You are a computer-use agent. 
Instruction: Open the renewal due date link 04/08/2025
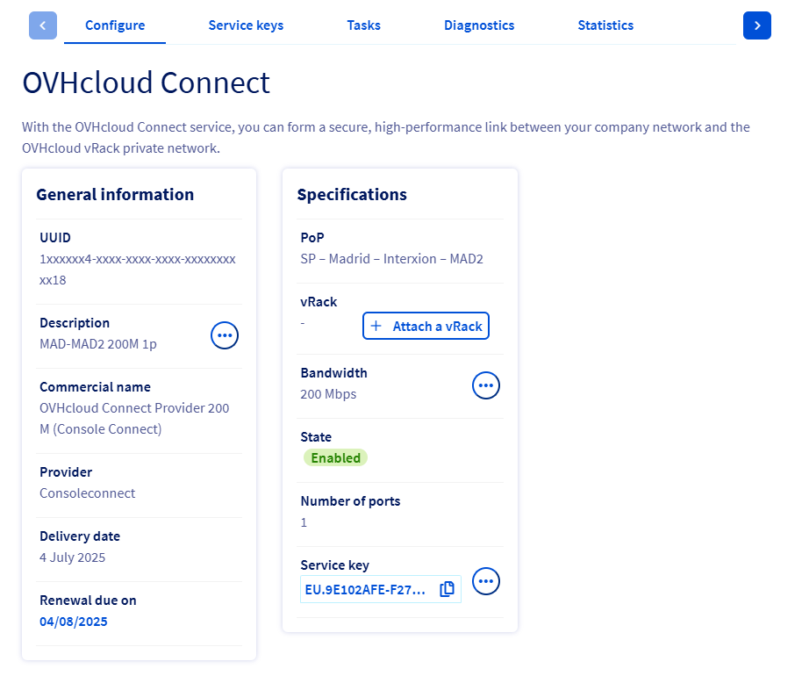(x=75, y=621)
